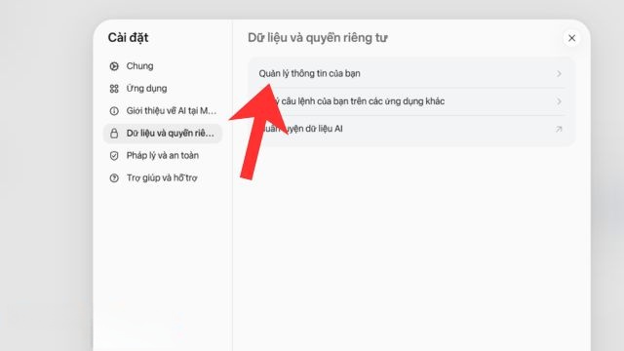Click the lock icon for Dữ liệu và quyền riêng tư
This screenshot has height=351, width=624.
[114, 134]
